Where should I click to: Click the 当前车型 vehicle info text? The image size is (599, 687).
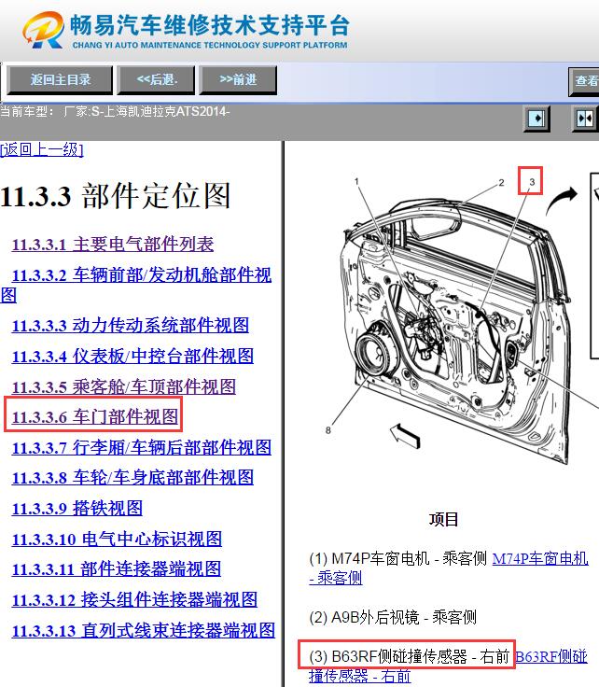click(115, 111)
